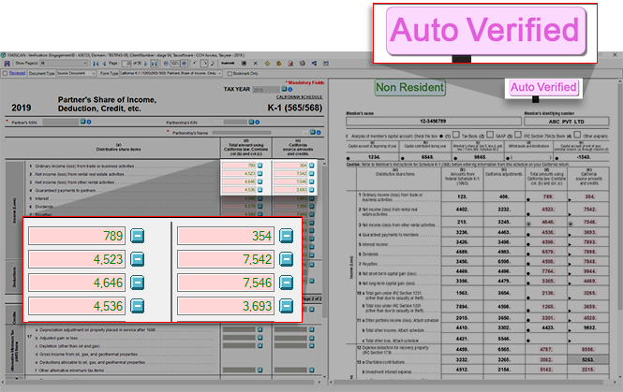623x392 pixels.
Task: Toggle the Reviewed checkbox
Action: point(6,73)
